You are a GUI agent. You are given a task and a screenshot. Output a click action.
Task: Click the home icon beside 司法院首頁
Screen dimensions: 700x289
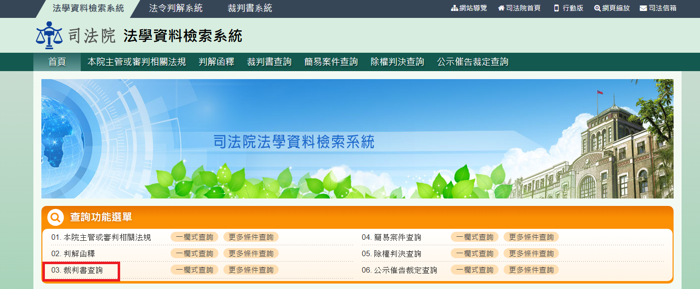coord(501,8)
